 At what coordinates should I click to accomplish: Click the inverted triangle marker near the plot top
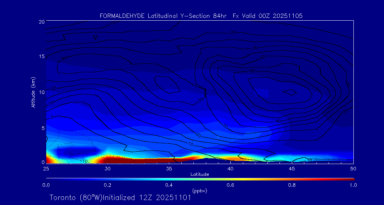pyautogui.click(x=95, y=37)
